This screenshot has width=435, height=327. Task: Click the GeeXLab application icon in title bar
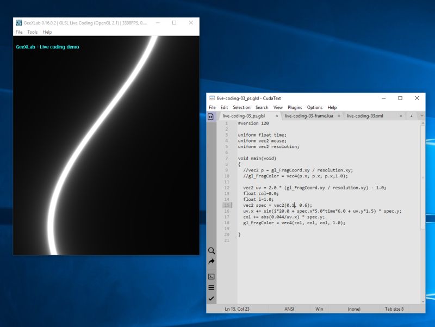pos(19,23)
